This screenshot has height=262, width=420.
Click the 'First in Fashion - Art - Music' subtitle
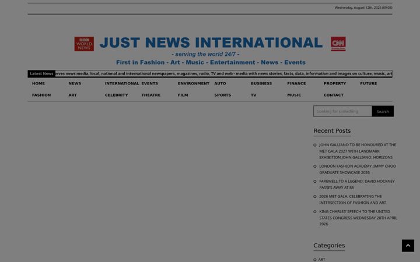click(211, 62)
